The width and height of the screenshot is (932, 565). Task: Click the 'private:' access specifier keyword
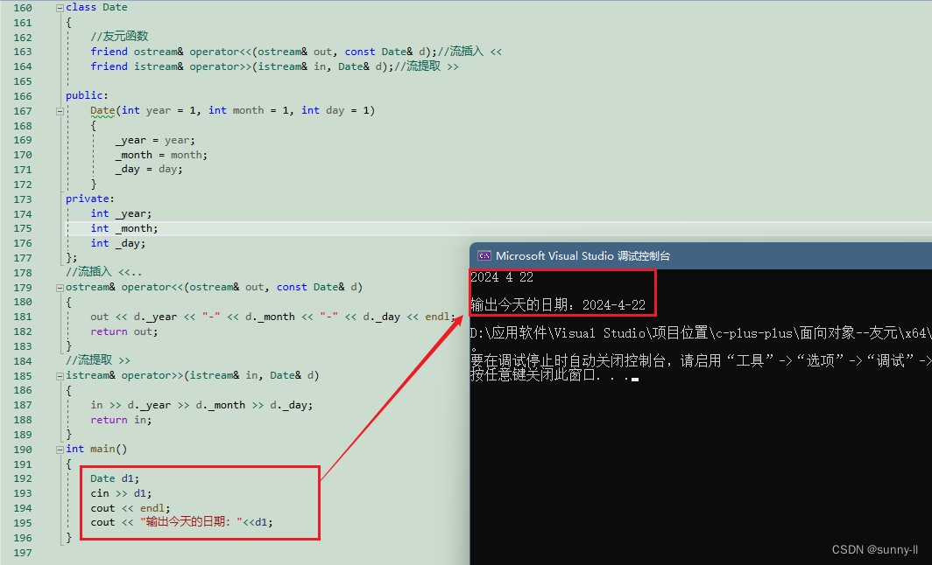pyautogui.click(x=88, y=199)
